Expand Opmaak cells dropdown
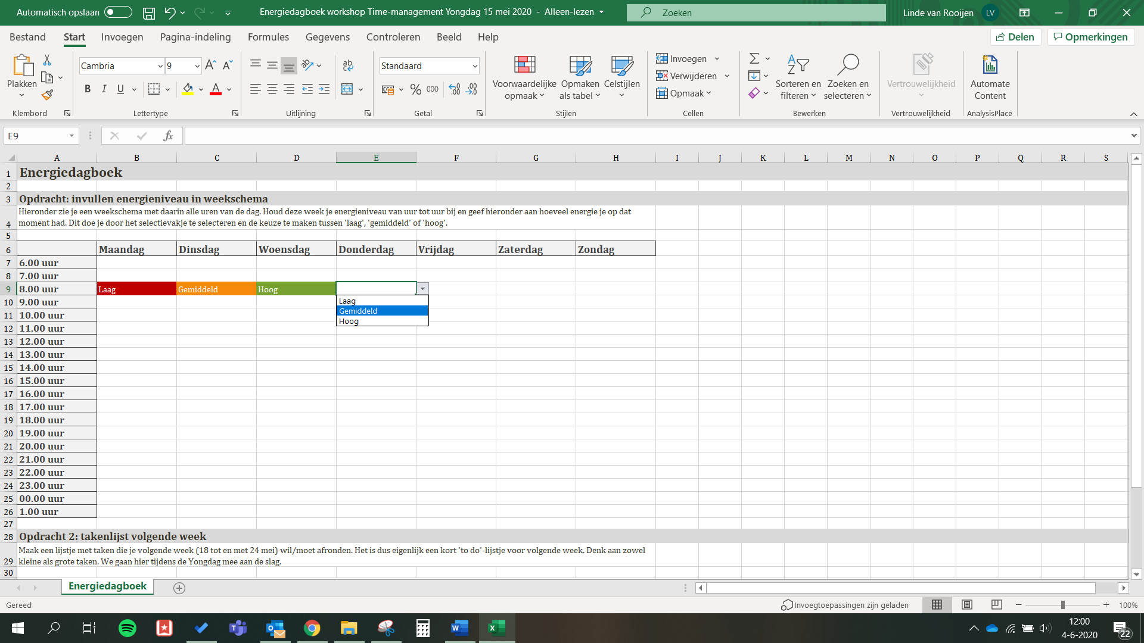This screenshot has width=1144, height=643. coord(709,93)
